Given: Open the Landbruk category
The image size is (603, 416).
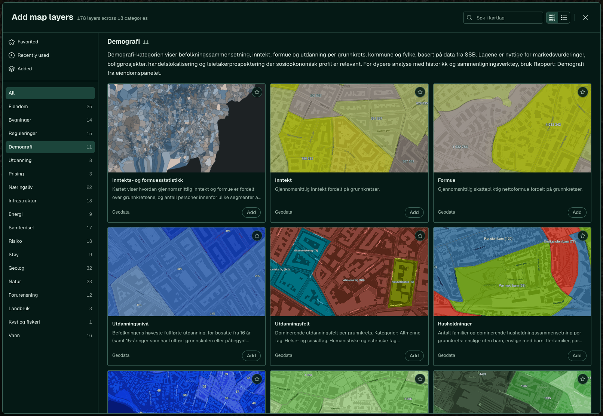Looking at the screenshot, I should pos(50,309).
